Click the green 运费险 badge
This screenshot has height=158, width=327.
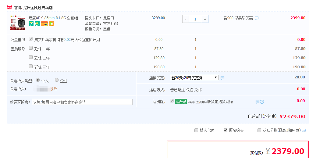tap(181, 102)
